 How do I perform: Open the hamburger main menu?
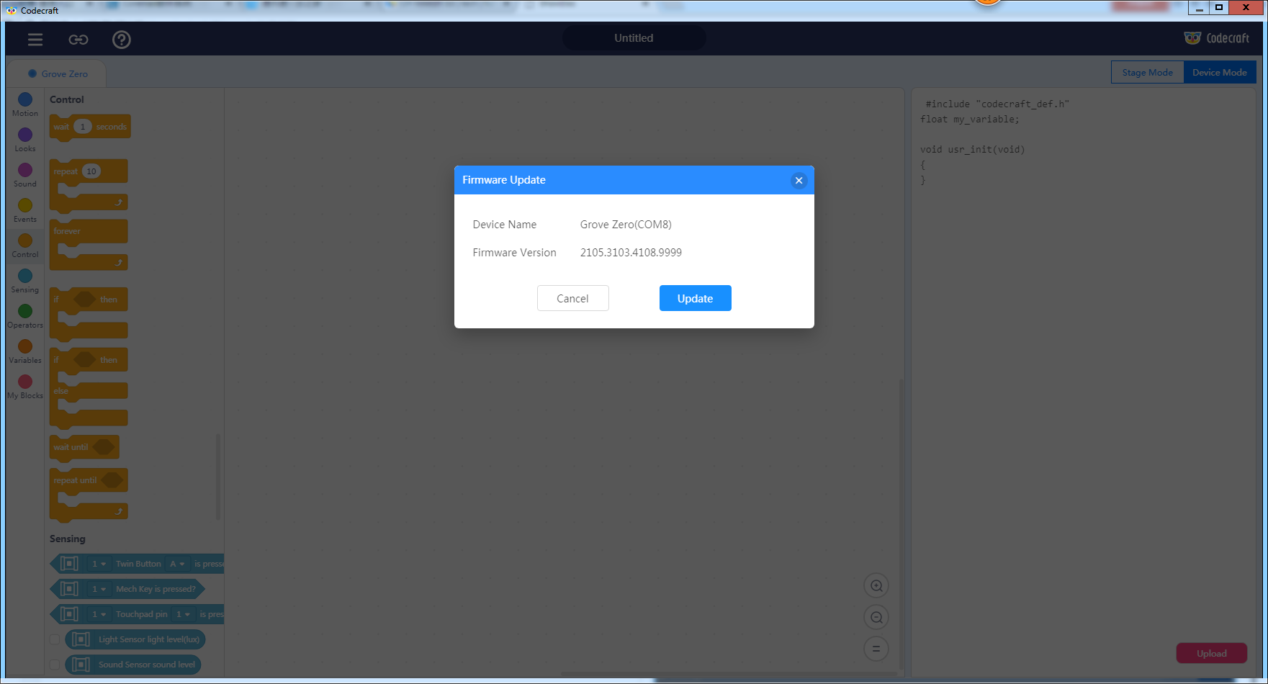tap(35, 40)
